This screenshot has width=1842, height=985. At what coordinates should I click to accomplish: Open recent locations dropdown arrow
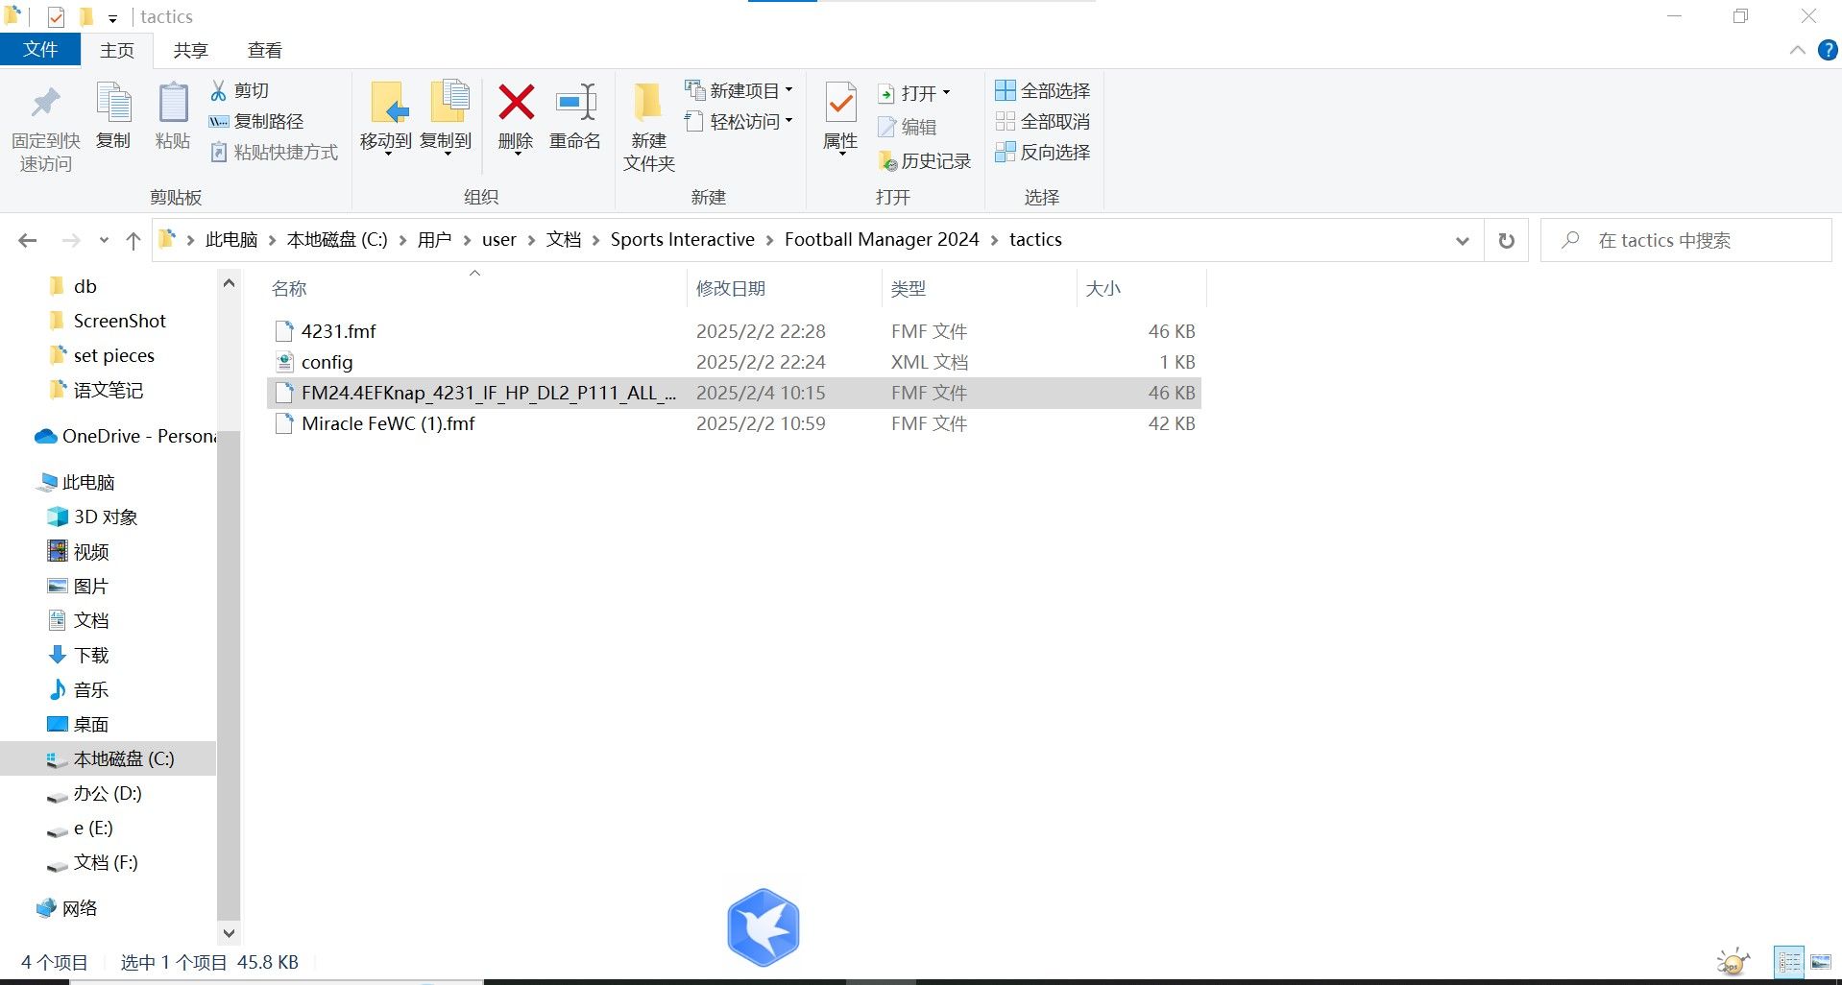(x=104, y=240)
